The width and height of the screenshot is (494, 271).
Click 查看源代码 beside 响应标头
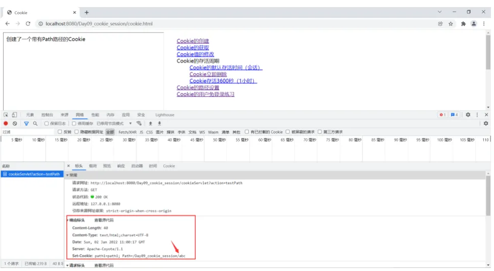(103, 221)
